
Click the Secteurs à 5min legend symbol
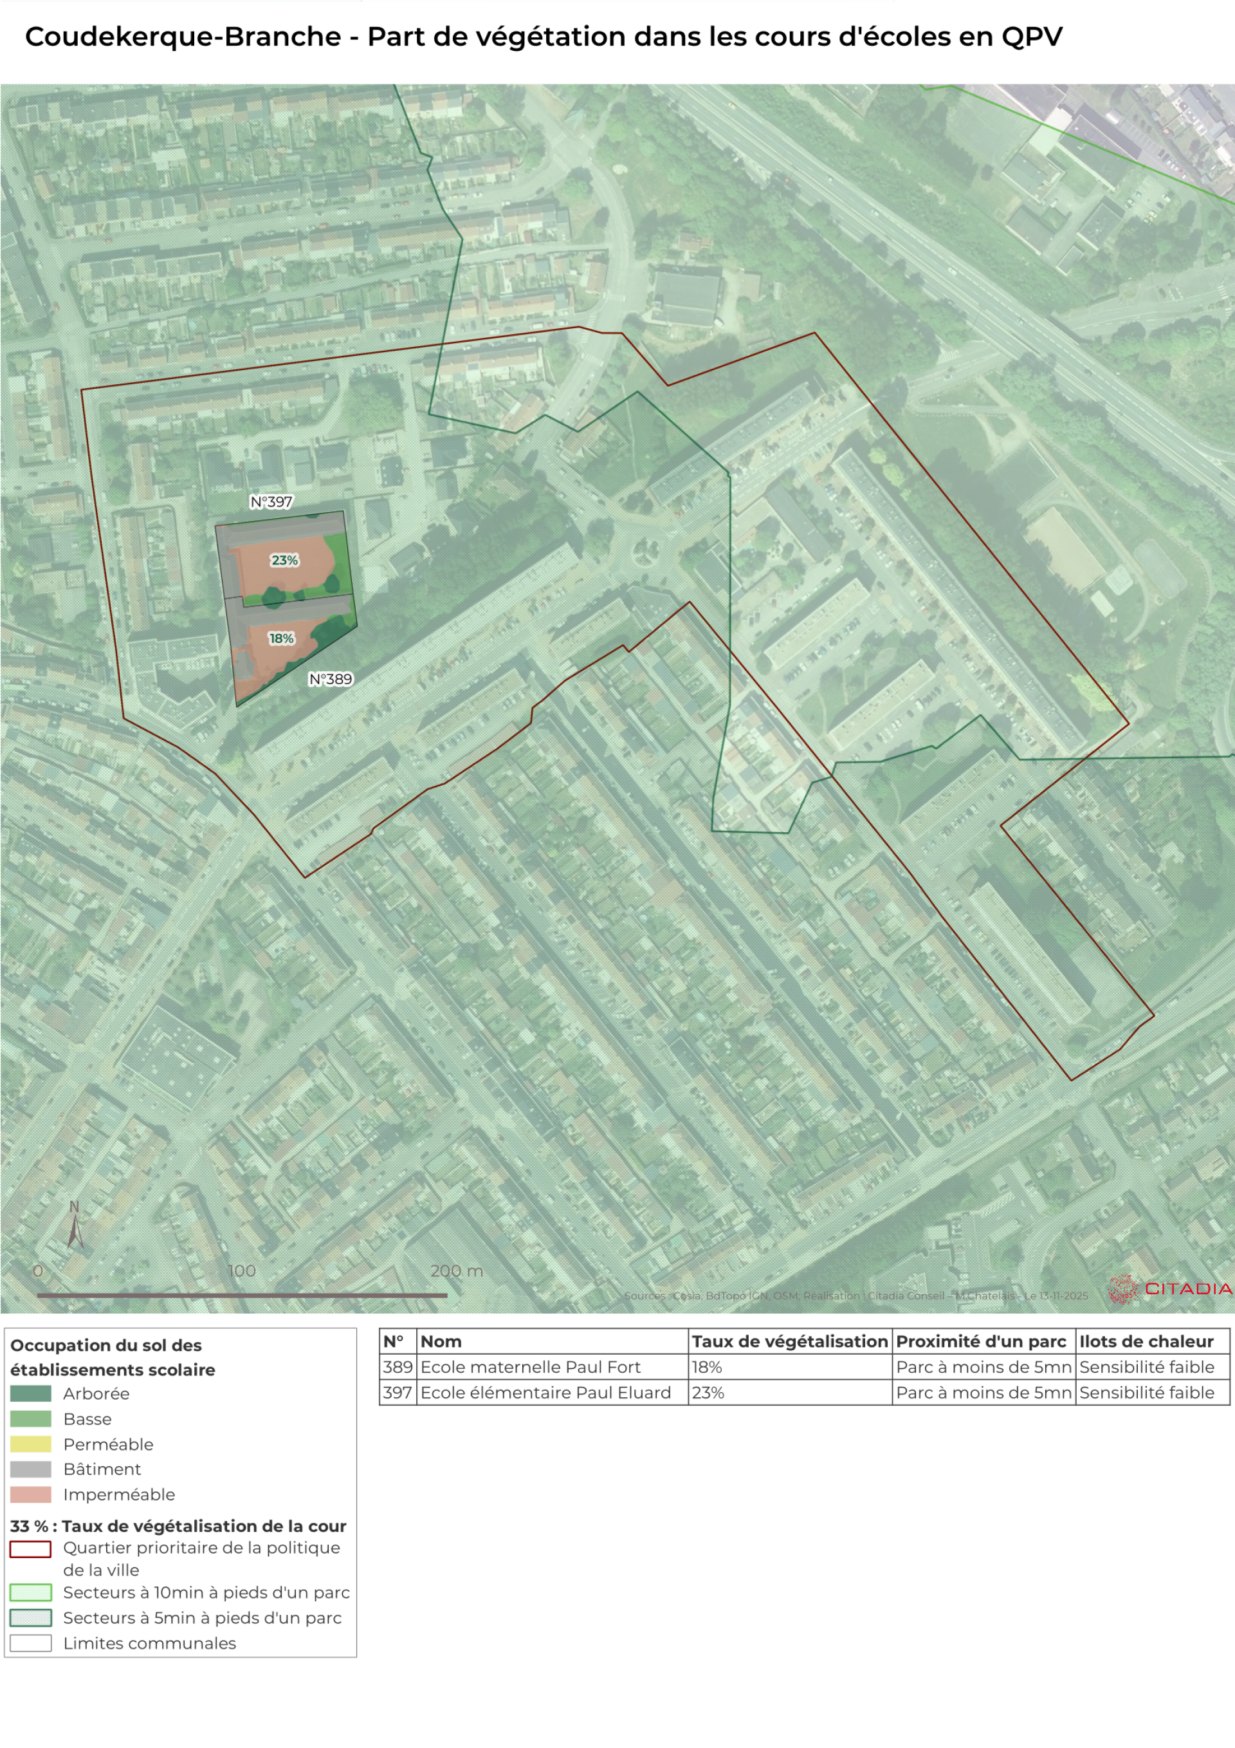(30, 1617)
